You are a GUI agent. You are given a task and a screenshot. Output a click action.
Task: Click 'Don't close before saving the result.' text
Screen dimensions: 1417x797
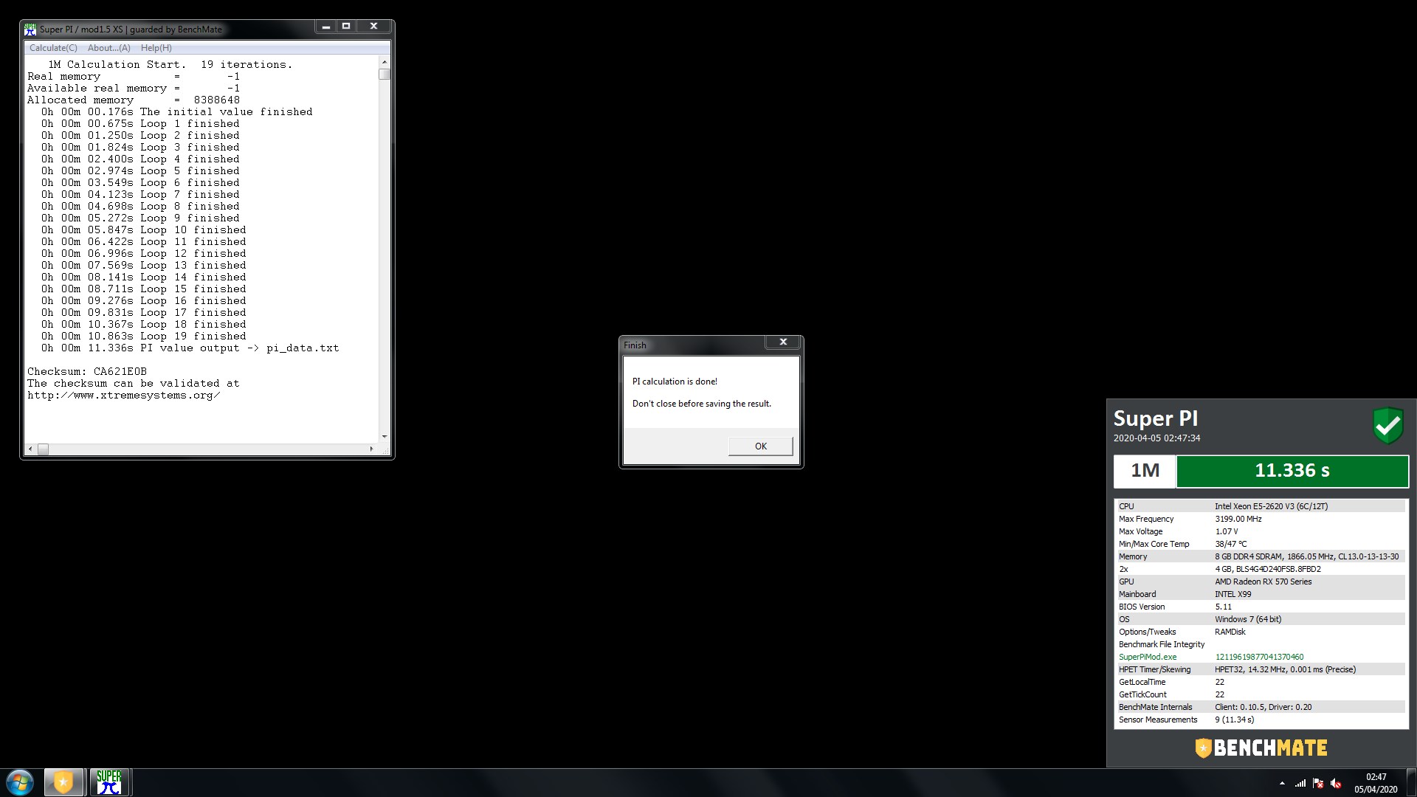702,404
